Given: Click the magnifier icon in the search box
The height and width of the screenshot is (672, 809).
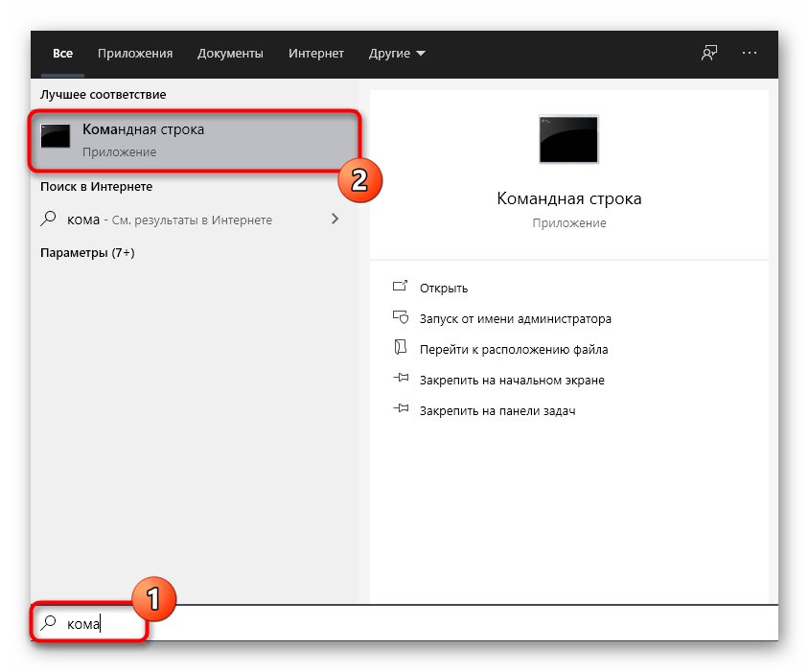Looking at the screenshot, I should tap(48, 623).
